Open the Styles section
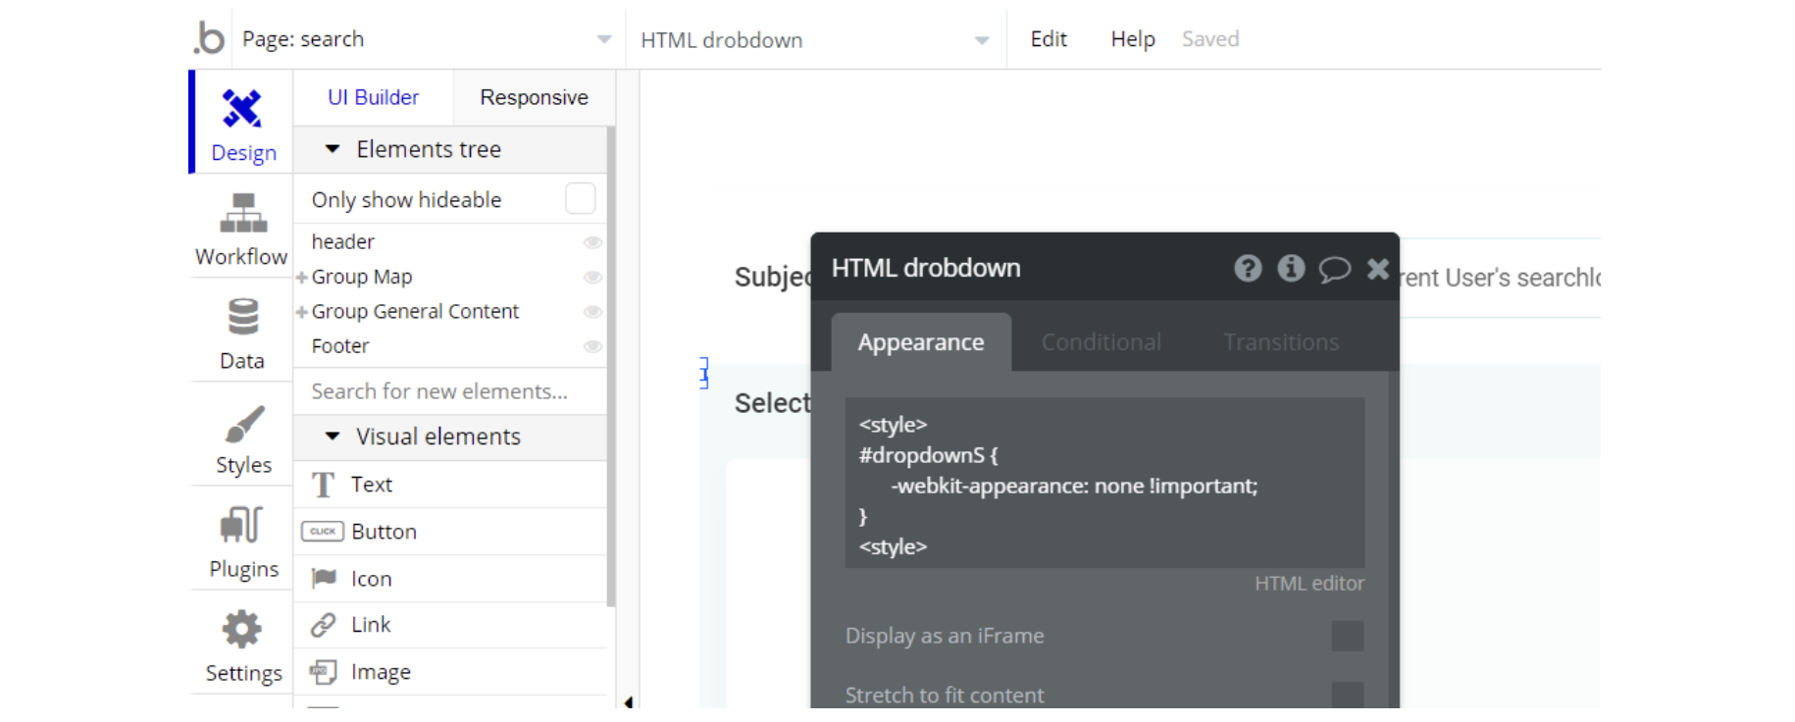Viewport: 1795px width, 722px height. pos(243,438)
